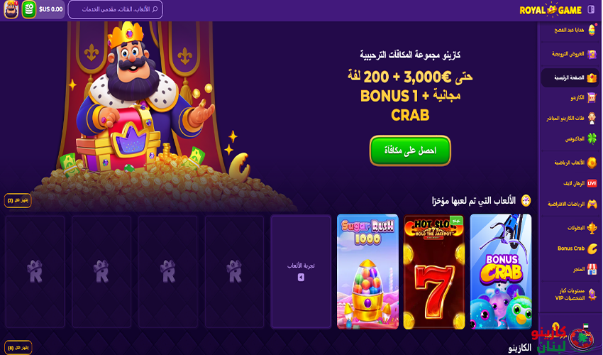
Task: Click the king avatar profile icon
Action: click(11, 9)
